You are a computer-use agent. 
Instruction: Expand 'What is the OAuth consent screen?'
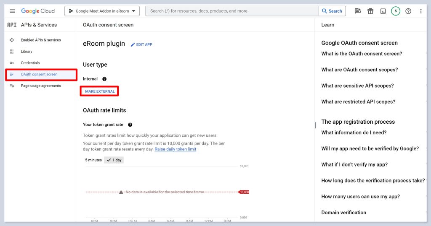[362, 54]
